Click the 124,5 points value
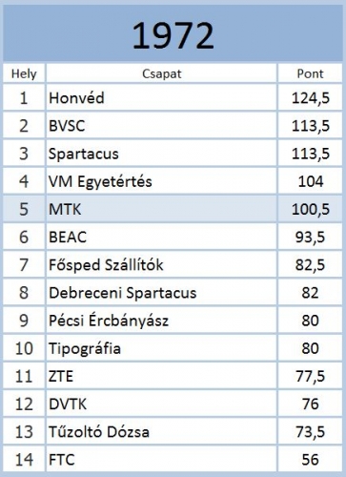 coord(310,97)
